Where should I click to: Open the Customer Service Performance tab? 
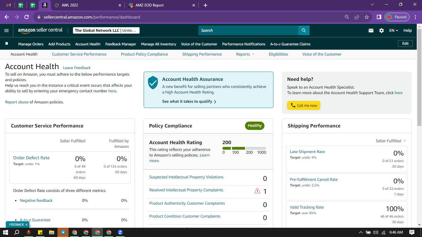(x=79, y=54)
